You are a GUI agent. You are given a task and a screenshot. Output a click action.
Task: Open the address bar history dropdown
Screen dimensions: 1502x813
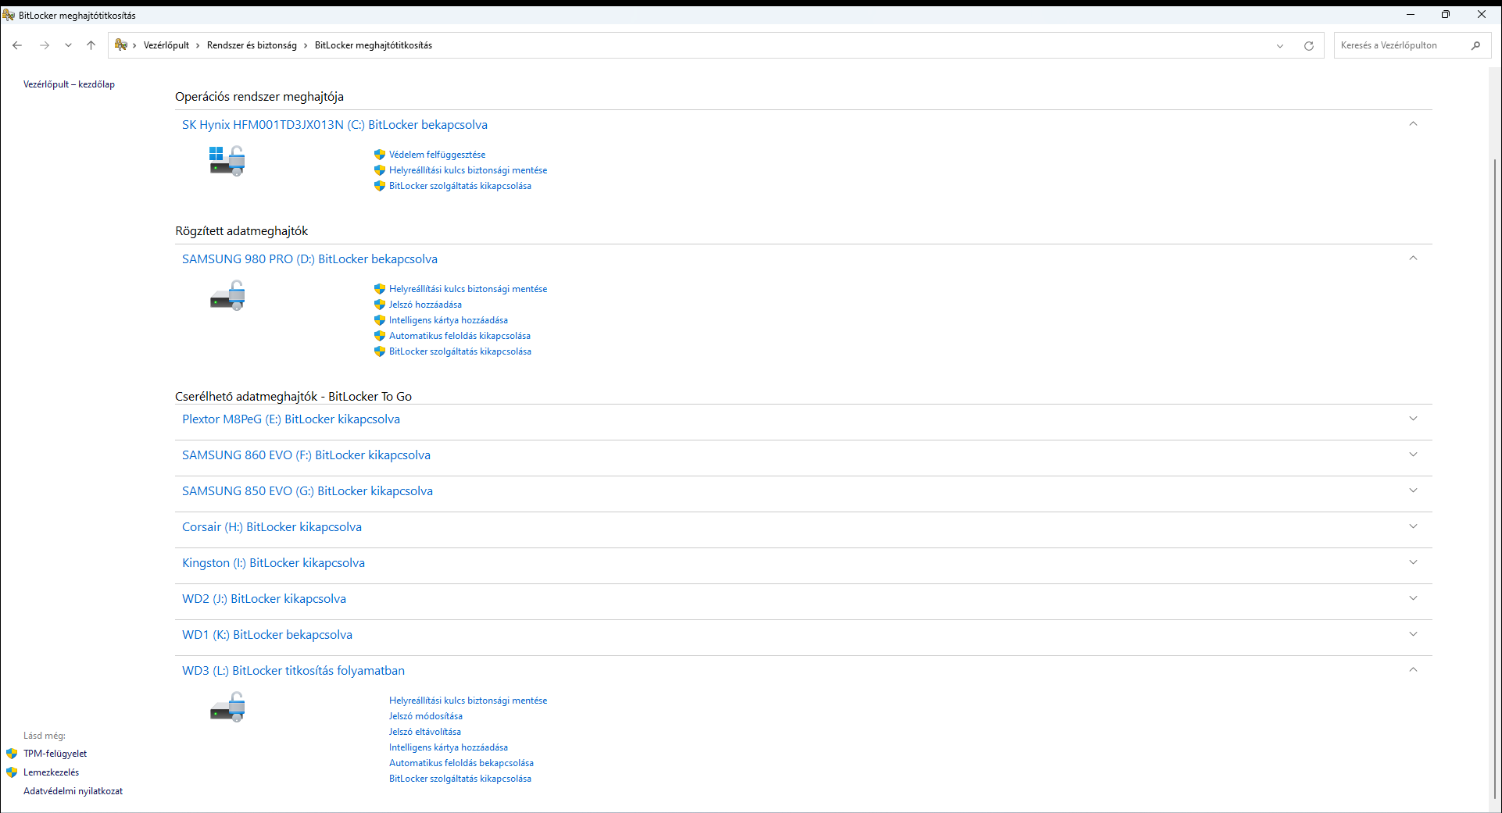coord(1280,46)
